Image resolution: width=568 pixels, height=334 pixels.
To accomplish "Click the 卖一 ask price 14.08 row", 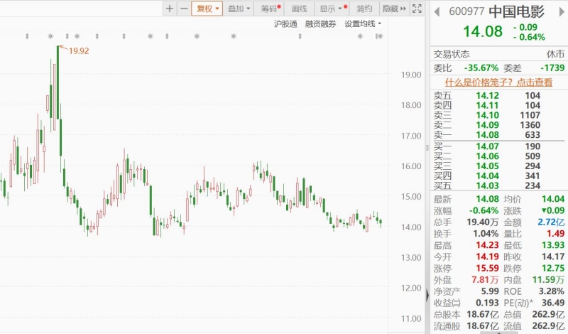I will click(x=497, y=135).
